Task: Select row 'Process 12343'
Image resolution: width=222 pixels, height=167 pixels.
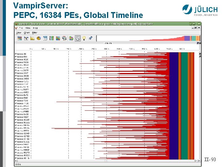Action: [22, 133]
